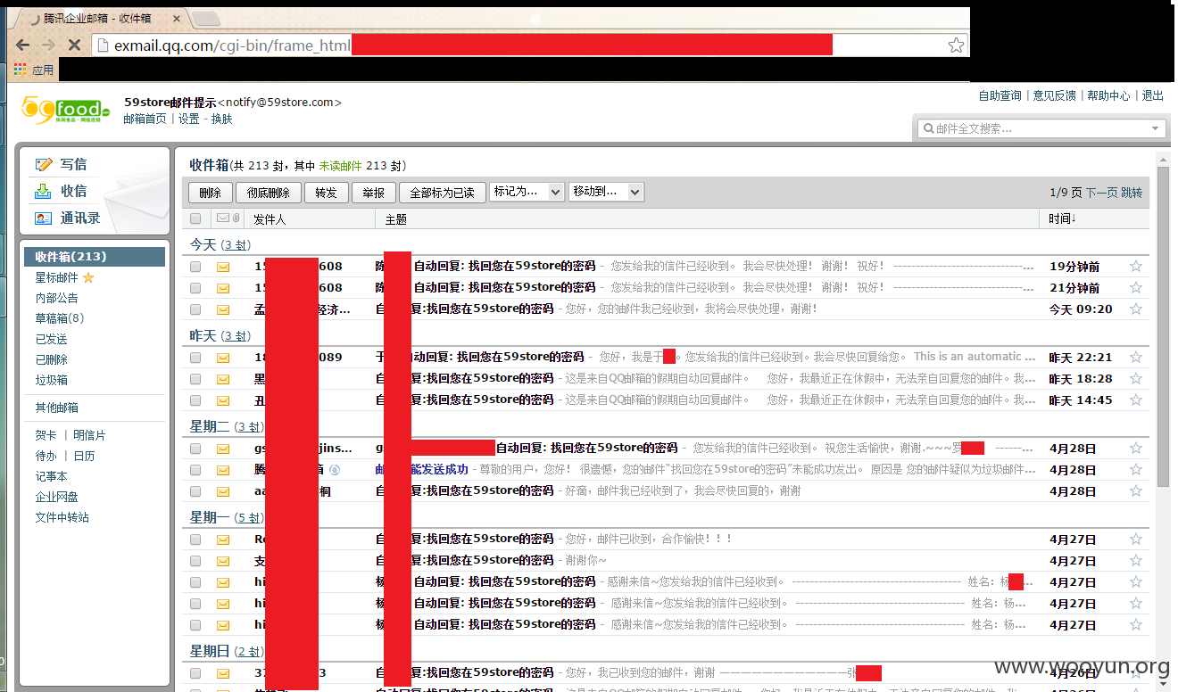Image resolution: width=1178 pixels, height=692 pixels.
Task: Click the page icon in the browser address bar
Action: tap(103, 45)
